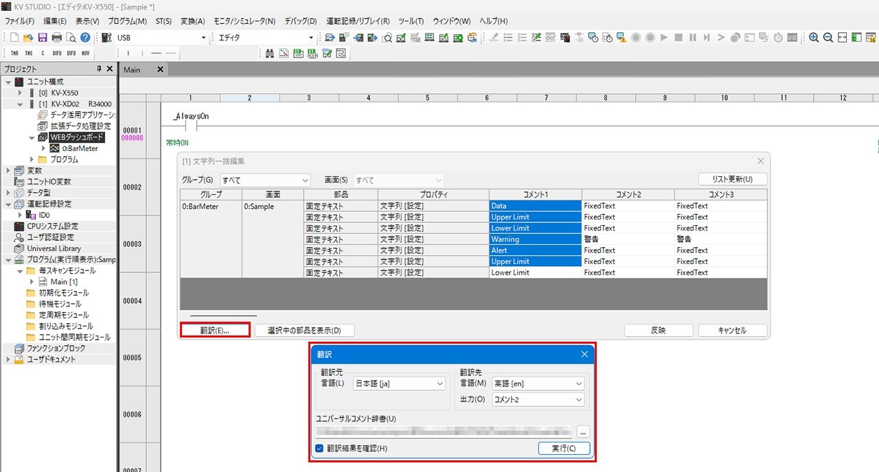Click the Save floppy disk icon

pos(43,38)
